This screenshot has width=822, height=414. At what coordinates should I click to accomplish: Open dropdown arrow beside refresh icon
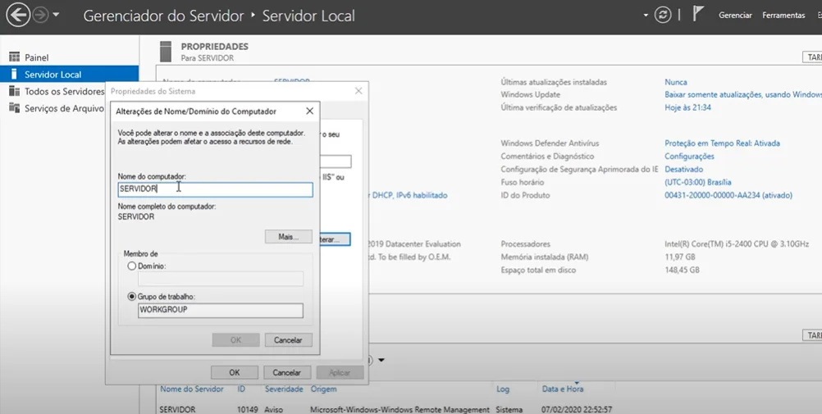[646, 16]
